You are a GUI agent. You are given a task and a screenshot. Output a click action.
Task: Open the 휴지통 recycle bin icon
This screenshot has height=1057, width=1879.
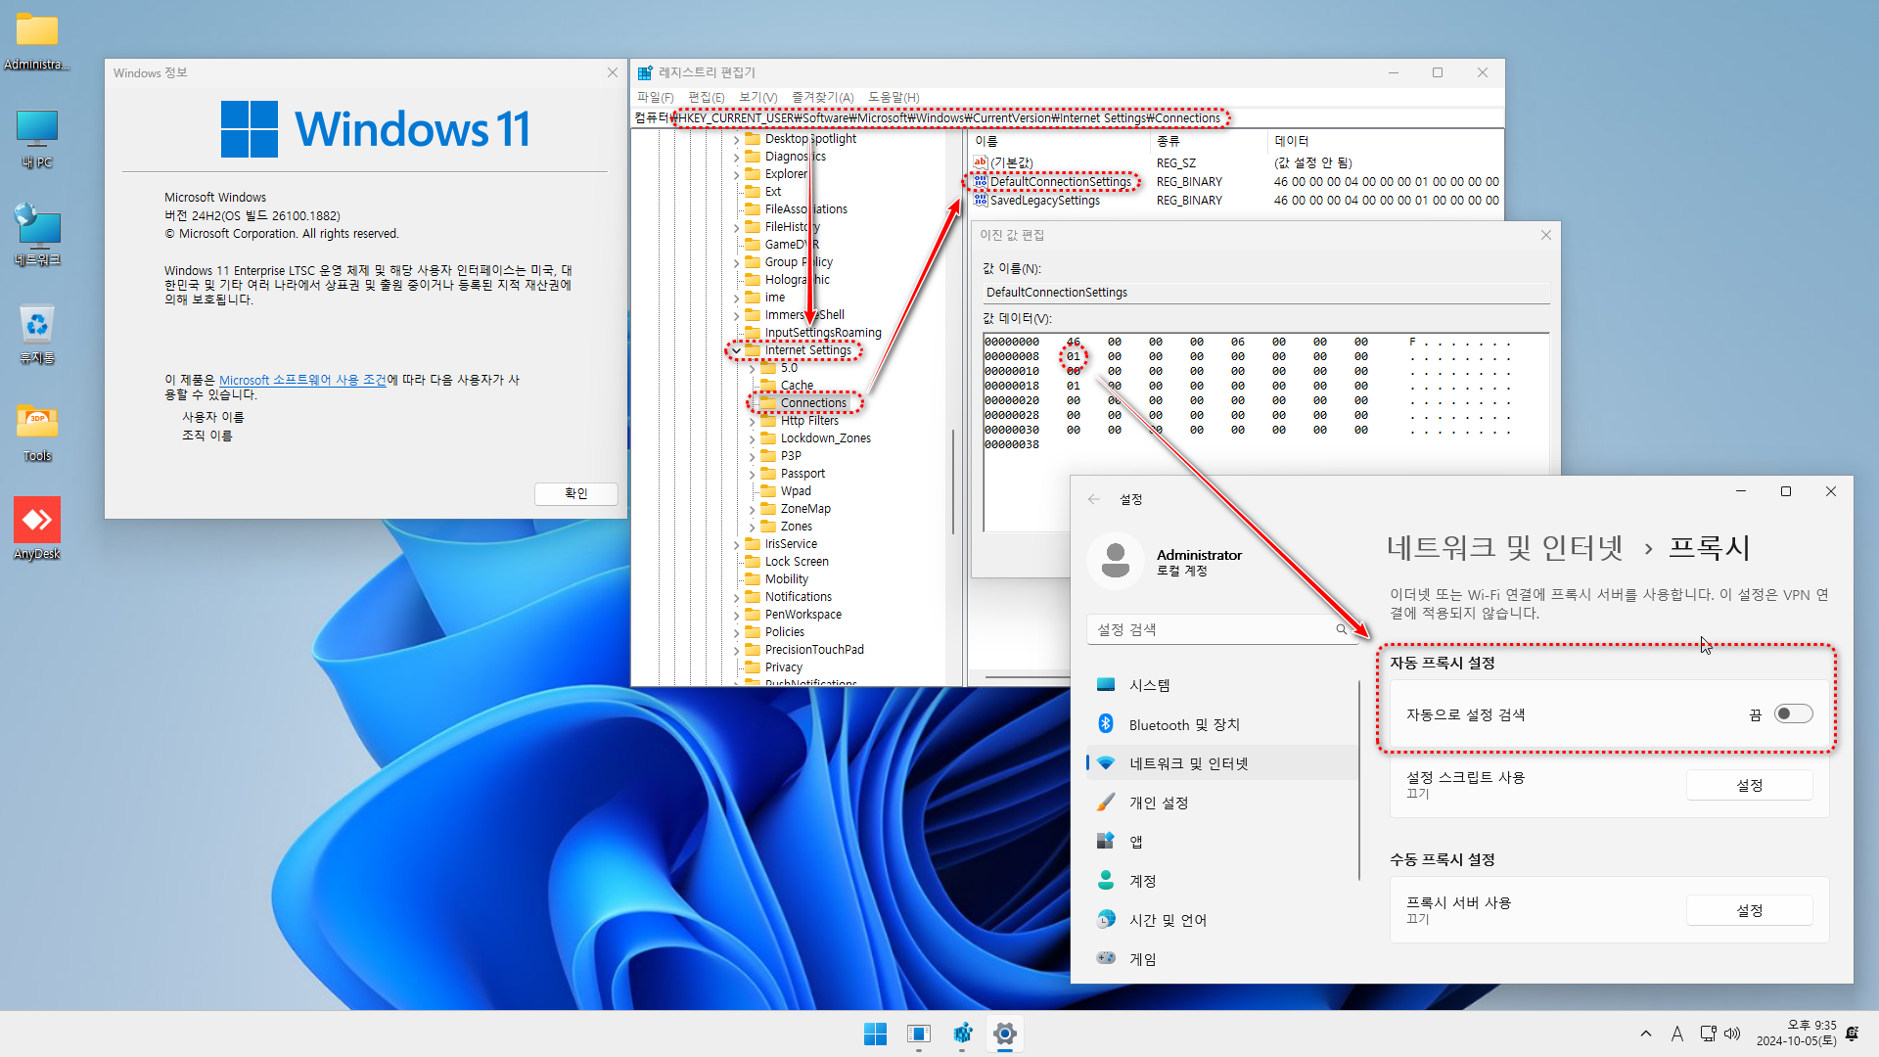click(37, 334)
